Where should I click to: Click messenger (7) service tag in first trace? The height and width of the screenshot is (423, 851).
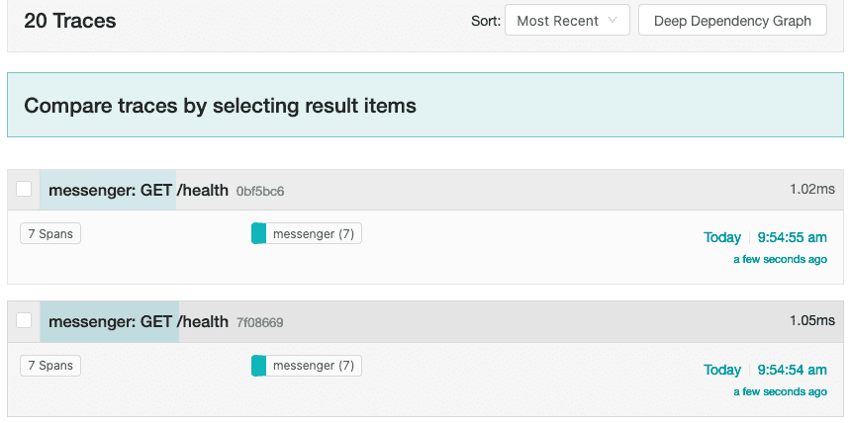click(314, 234)
